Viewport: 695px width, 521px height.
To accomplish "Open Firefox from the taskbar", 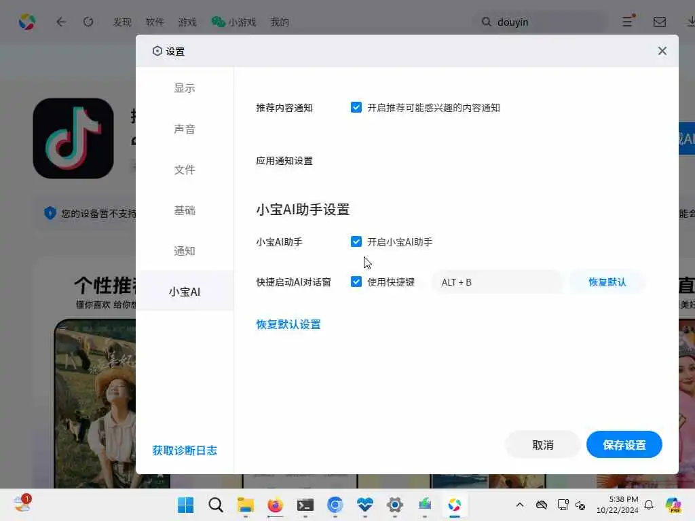I will (276, 505).
